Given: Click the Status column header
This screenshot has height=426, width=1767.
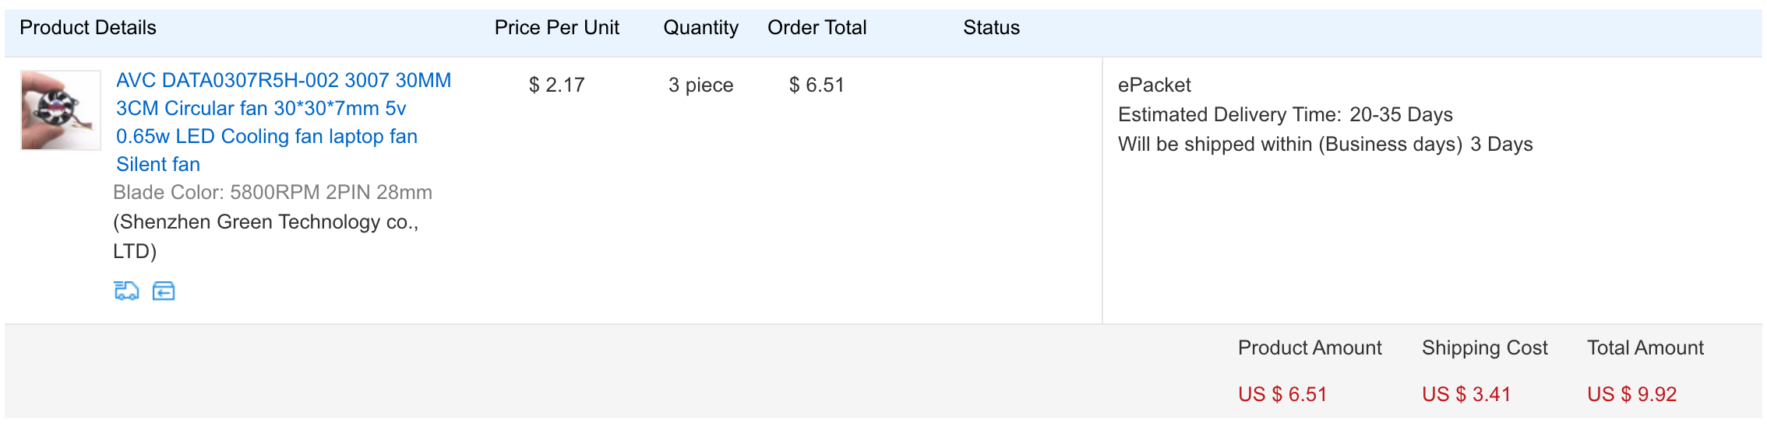Looking at the screenshot, I should [991, 28].
